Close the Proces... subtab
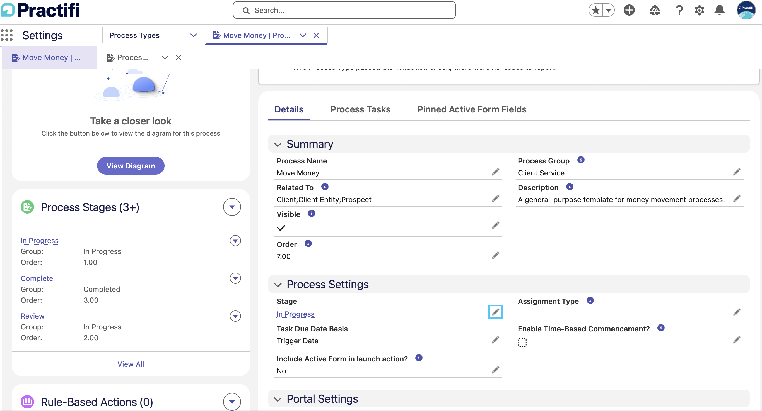 point(179,58)
